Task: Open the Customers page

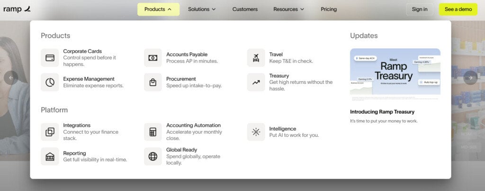Action: pyautogui.click(x=245, y=9)
